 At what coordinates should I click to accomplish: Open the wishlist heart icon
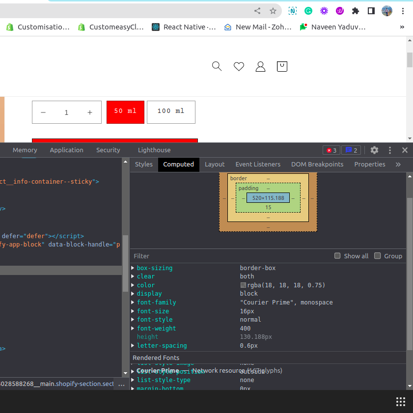239,66
